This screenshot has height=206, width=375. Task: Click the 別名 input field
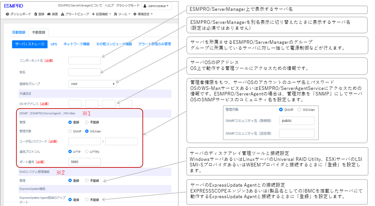coord(85,72)
